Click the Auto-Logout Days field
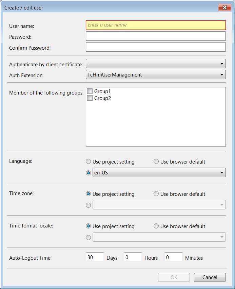 [x=95, y=257]
